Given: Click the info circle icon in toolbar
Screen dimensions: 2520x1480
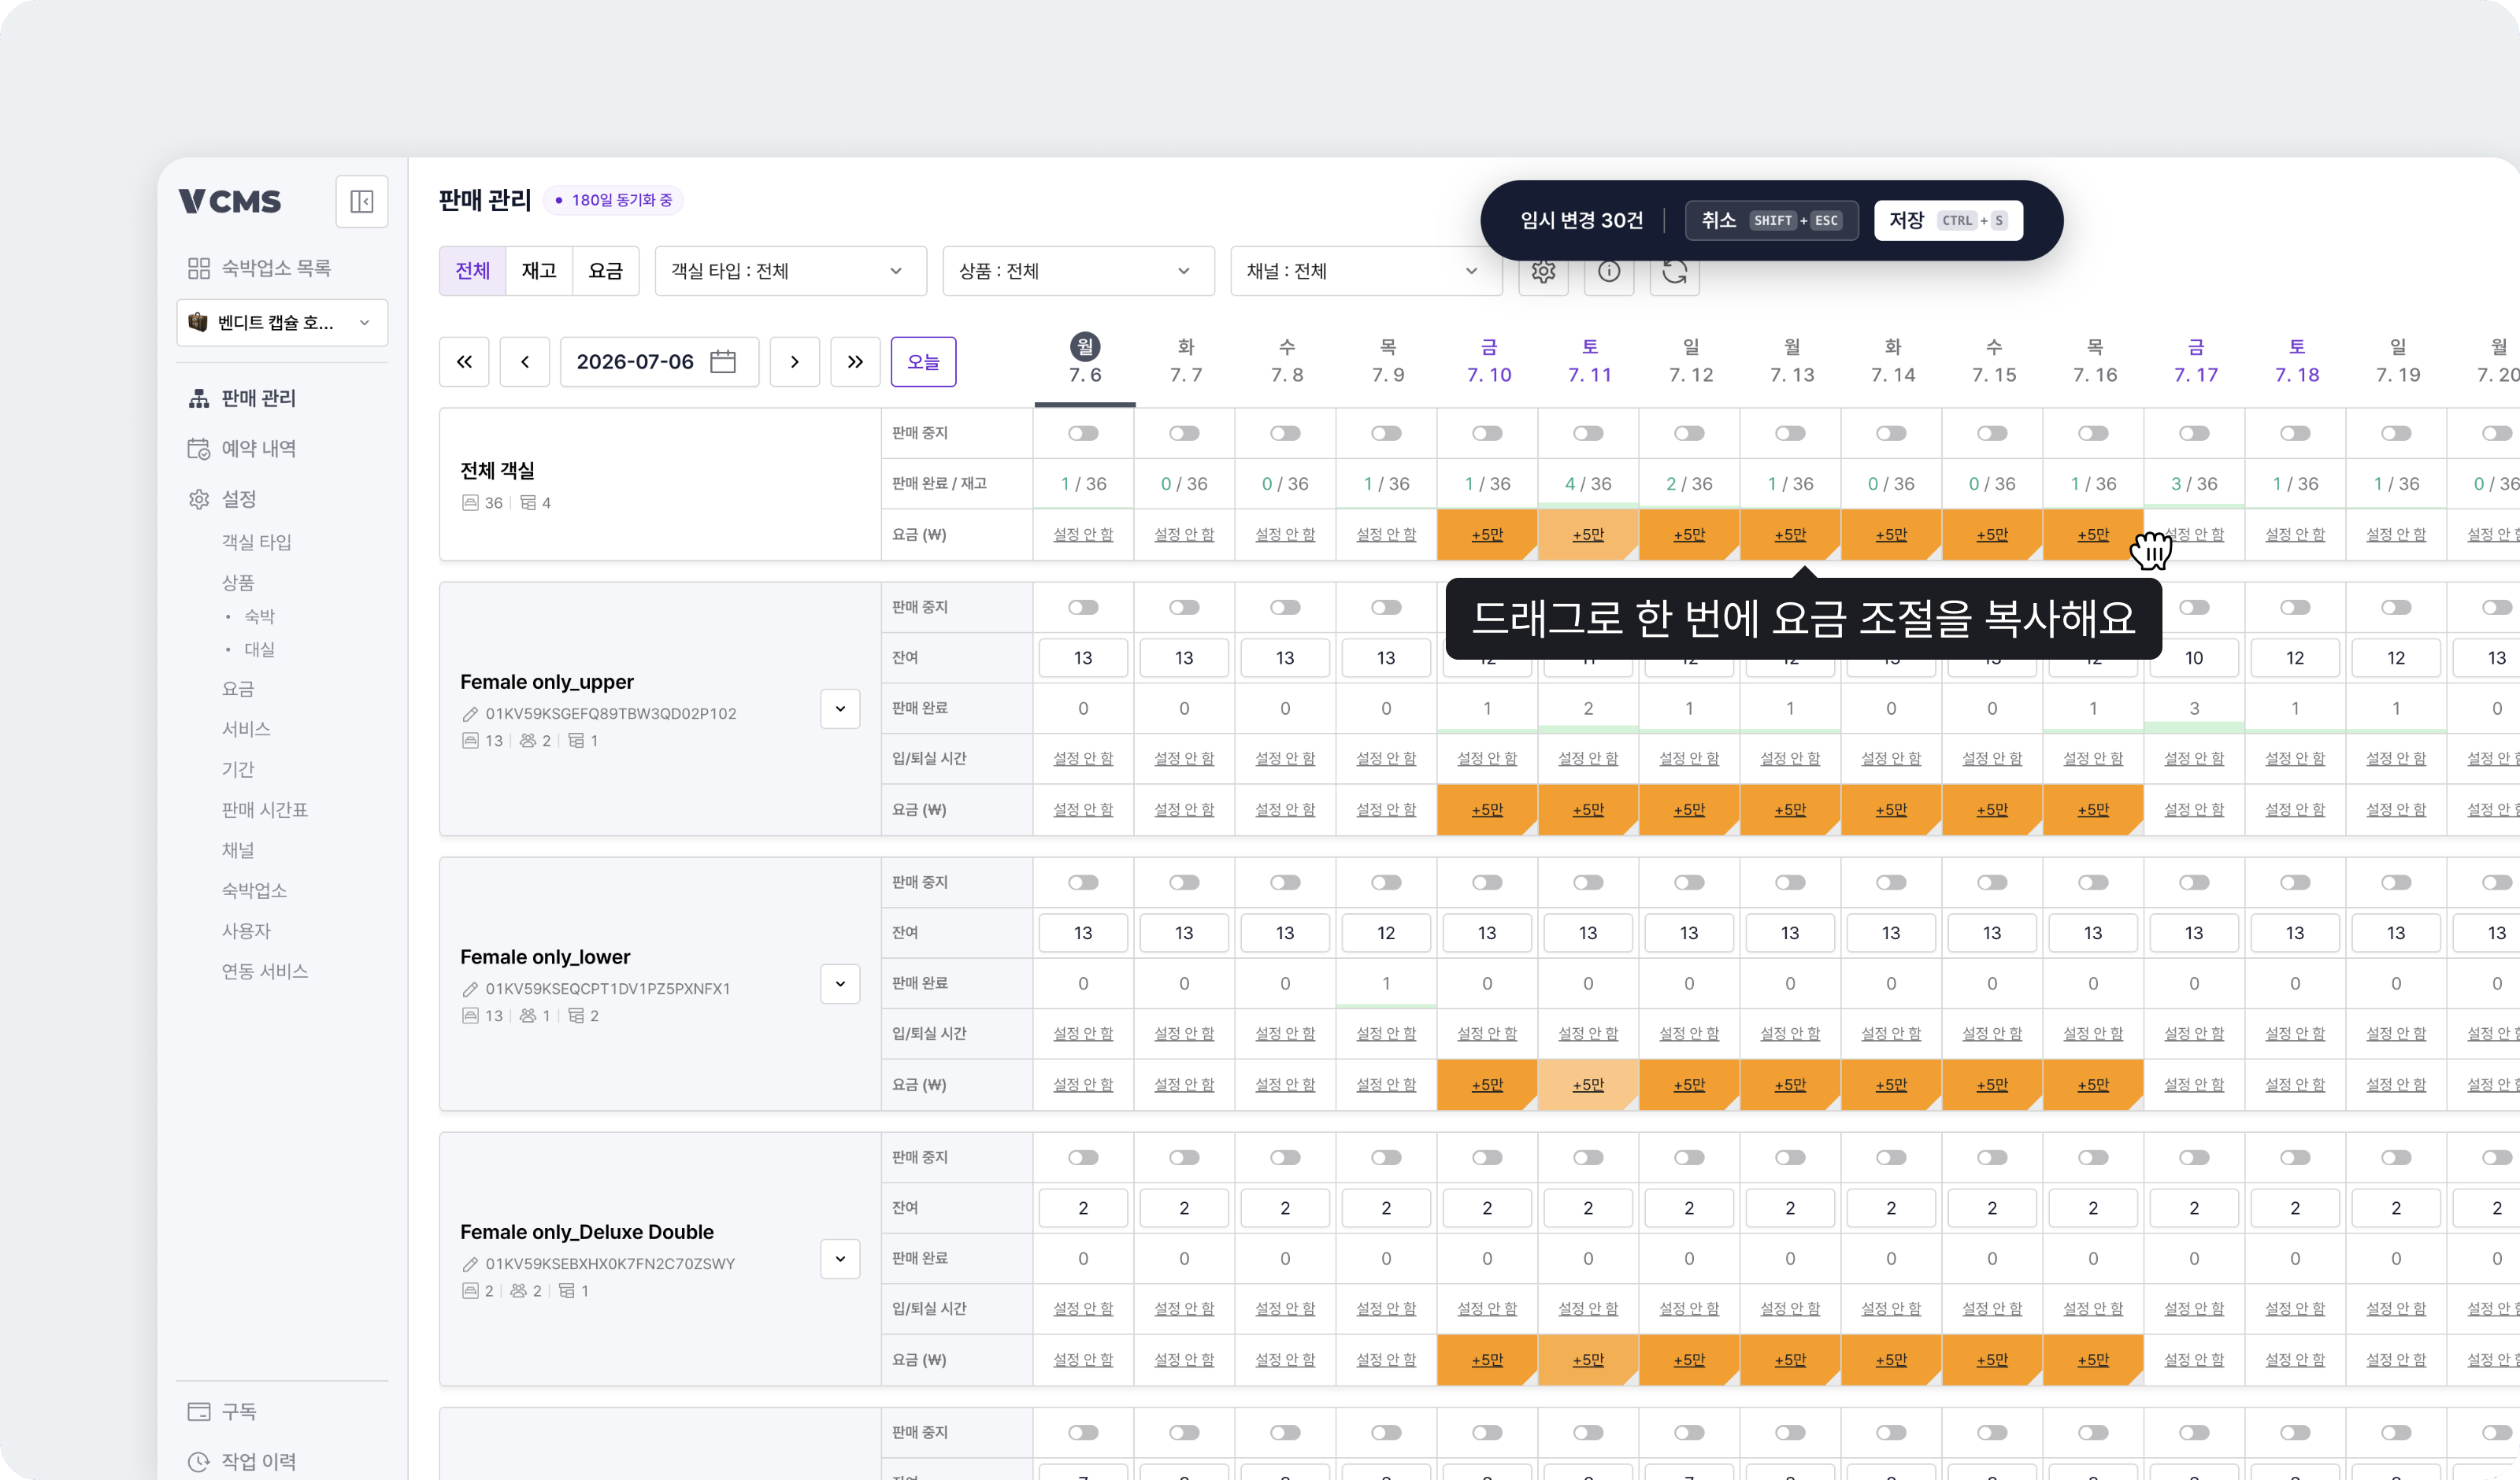Looking at the screenshot, I should pyautogui.click(x=1609, y=271).
